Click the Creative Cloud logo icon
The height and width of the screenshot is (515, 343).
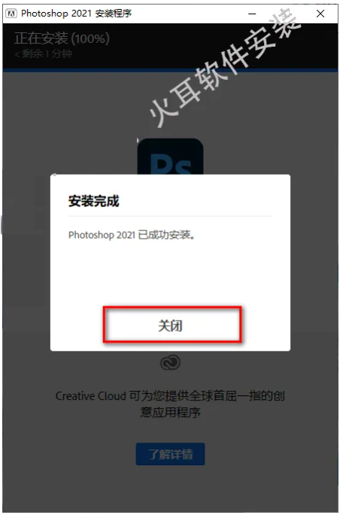pos(170,363)
